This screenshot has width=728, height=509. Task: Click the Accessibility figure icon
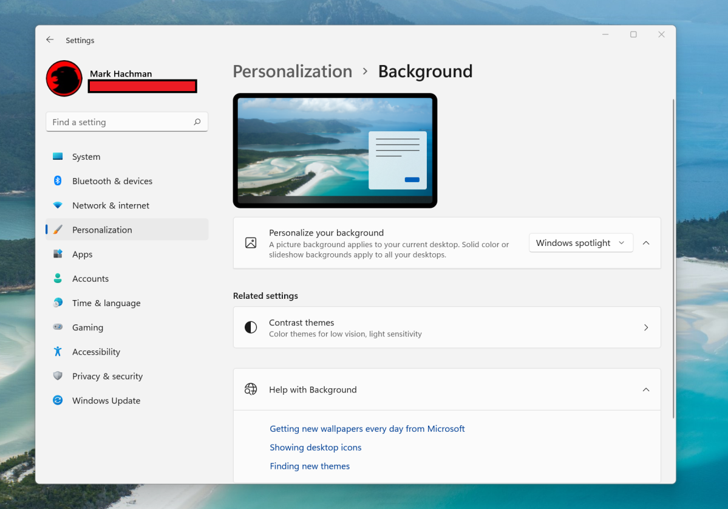click(58, 351)
